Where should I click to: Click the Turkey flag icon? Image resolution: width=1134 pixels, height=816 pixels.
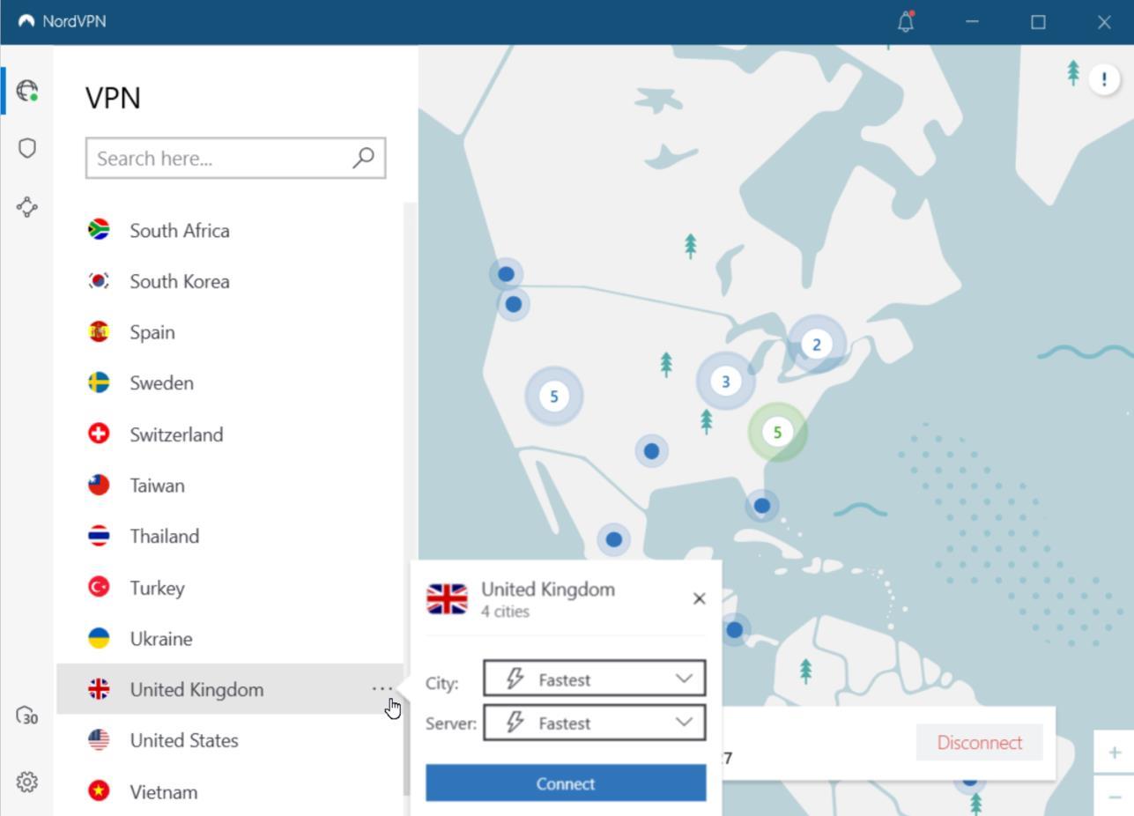click(99, 587)
